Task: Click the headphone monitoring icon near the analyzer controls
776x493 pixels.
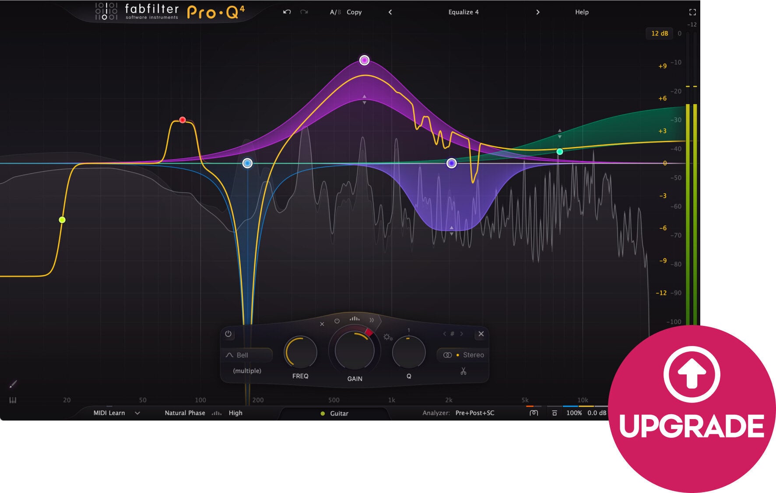Action: click(x=534, y=413)
